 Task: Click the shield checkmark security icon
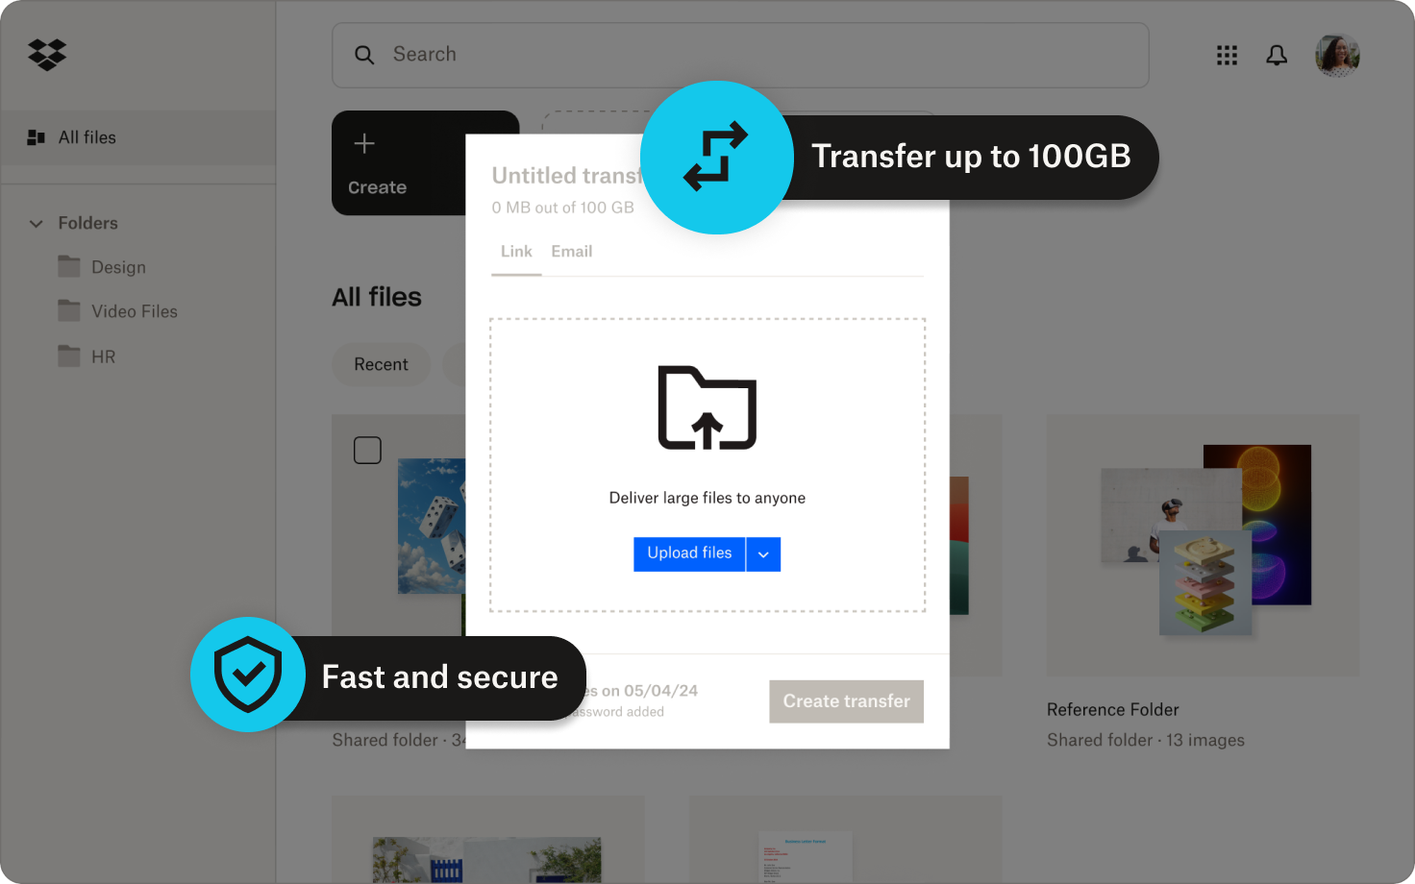(x=248, y=675)
